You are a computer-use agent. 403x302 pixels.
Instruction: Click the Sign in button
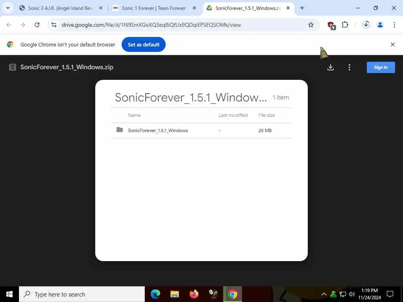[381, 67]
